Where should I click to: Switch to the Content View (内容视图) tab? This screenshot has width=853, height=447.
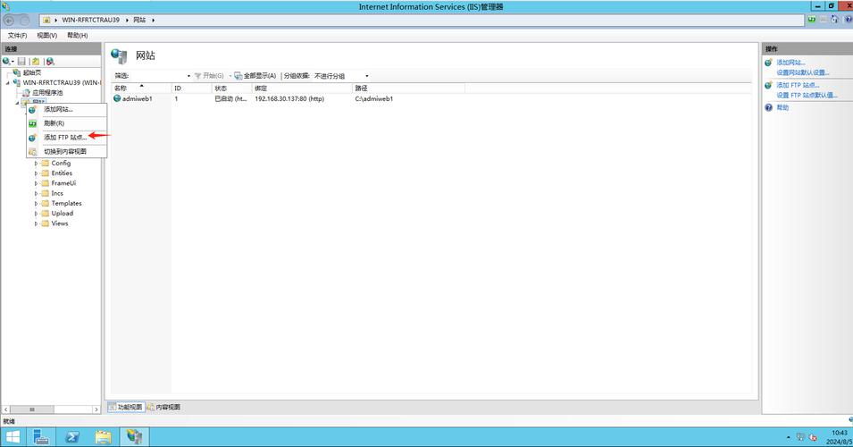163,407
